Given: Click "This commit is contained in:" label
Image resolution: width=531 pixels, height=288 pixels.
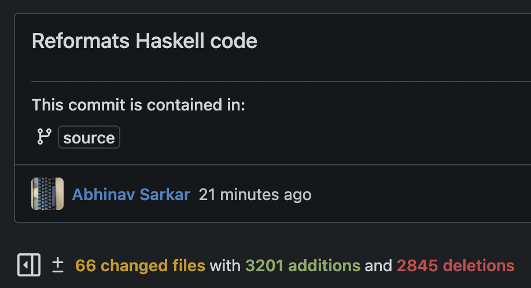Looking at the screenshot, I should click(138, 105).
